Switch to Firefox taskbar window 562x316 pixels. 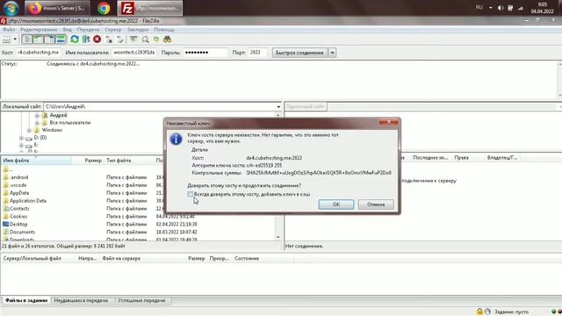tap(57, 8)
